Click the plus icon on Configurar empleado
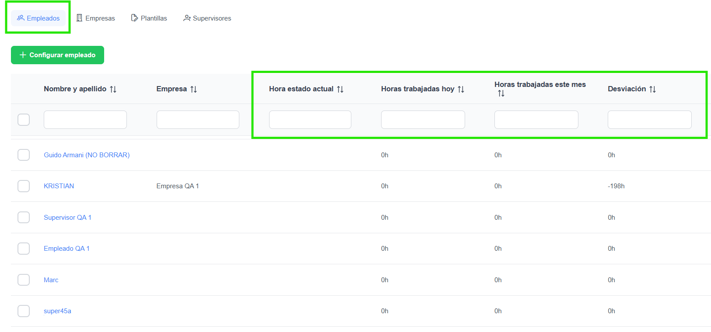Image resolution: width=711 pixels, height=332 pixels. pyautogui.click(x=23, y=55)
